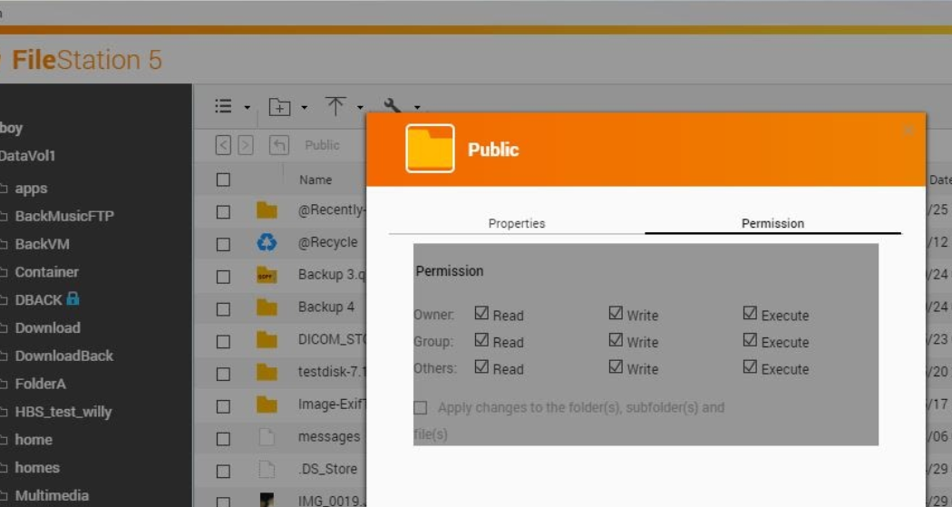Toggle Others Write permission checkbox
Image resolution: width=952 pixels, height=507 pixels.
point(616,366)
